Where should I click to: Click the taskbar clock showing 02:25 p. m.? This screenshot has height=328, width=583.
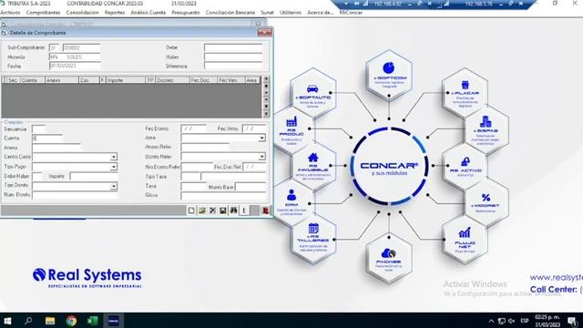[x=547, y=321]
